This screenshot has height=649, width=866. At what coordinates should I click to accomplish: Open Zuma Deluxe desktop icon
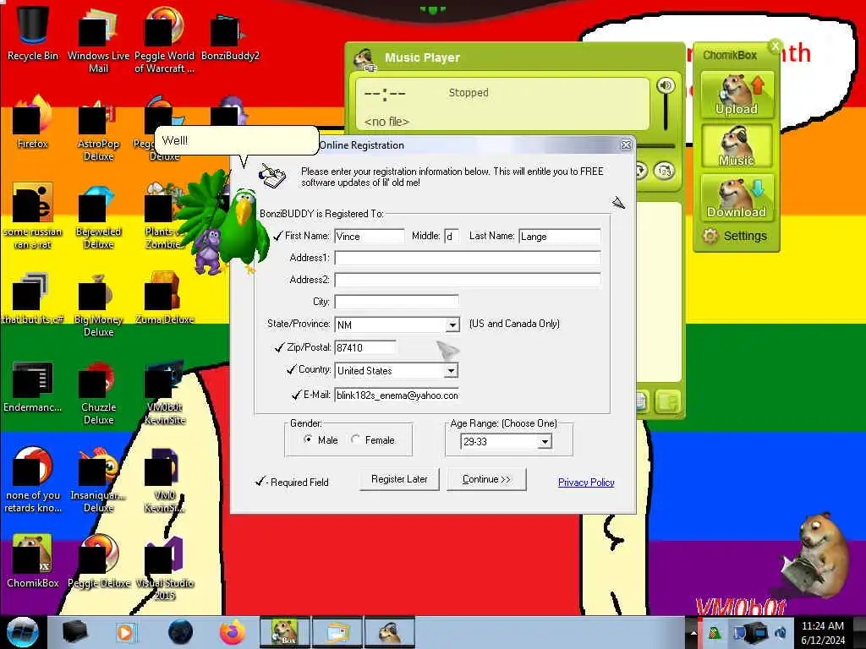164,298
